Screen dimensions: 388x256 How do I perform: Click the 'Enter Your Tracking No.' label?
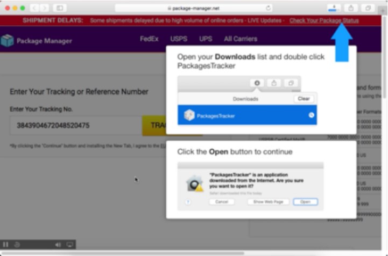point(41,109)
